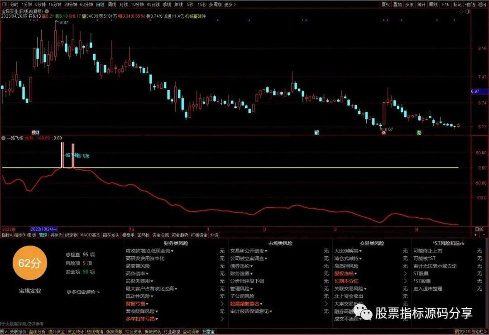Click the green 港 marker on the chart bottom
Screen dimensions: 489x335
(x=419, y=133)
